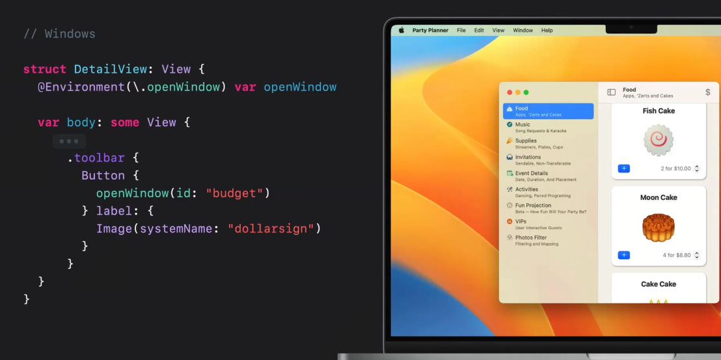Click the Moon Cake title
This screenshot has height=360, width=721.
pos(659,198)
